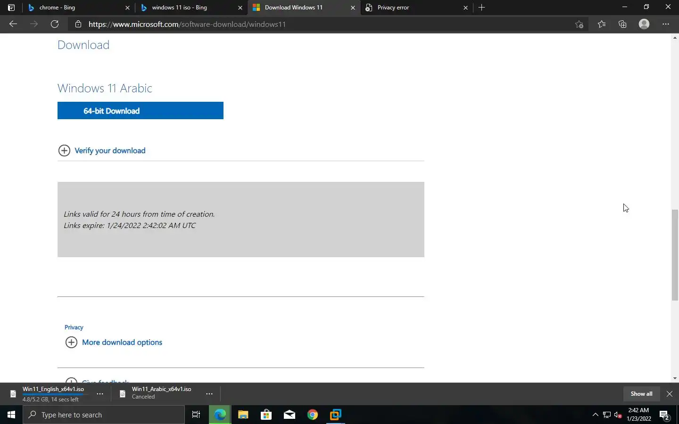Open Mail app from taskbar
The width and height of the screenshot is (679, 424).
(x=289, y=415)
